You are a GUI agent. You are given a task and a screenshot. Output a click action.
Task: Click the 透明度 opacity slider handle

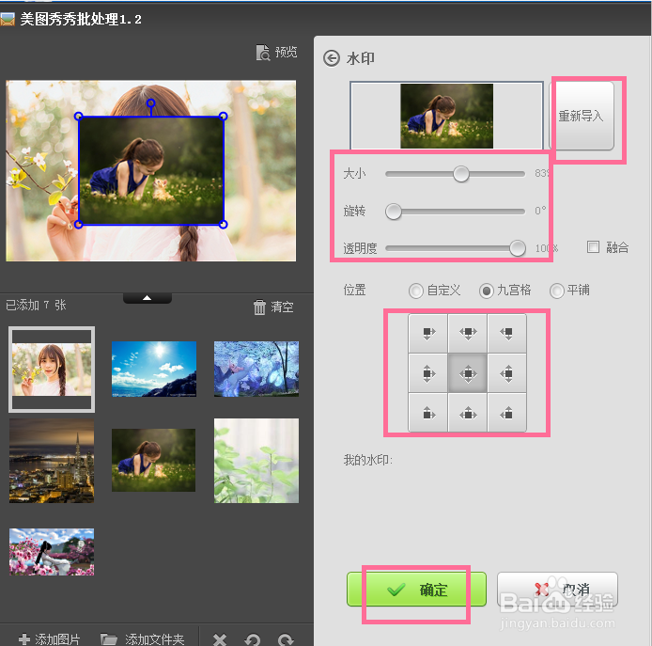click(518, 248)
